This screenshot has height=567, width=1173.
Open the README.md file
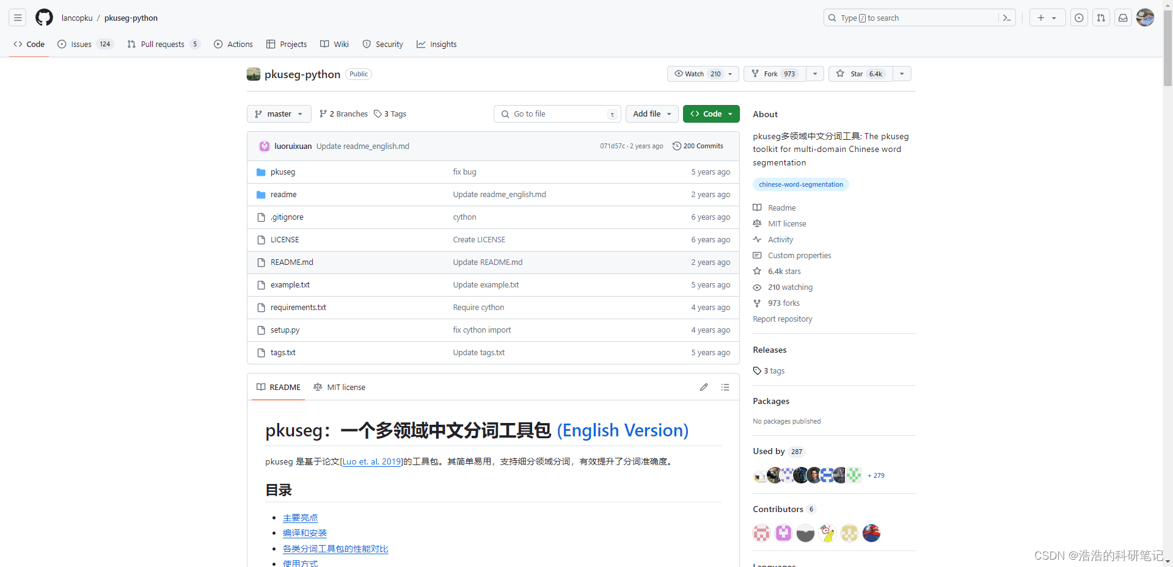pos(292,262)
